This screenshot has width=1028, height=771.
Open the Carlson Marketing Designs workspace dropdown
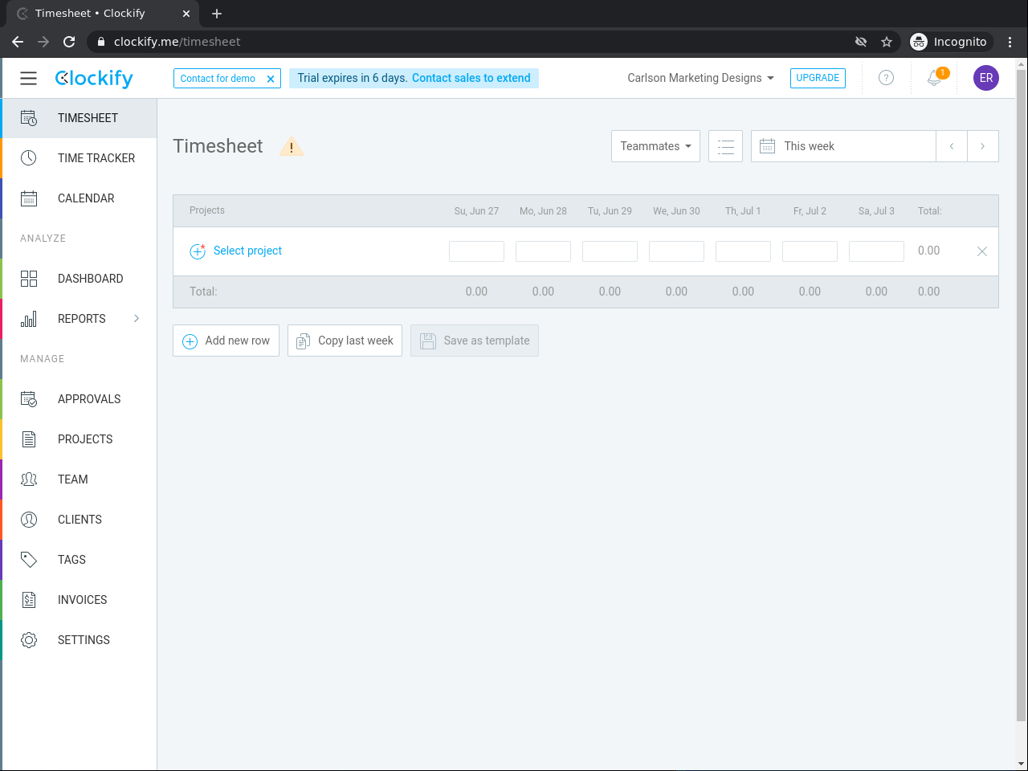point(700,78)
